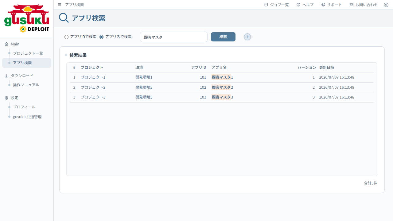Click the 検索結果 section heading
The image size is (393, 221).
click(x=78, y=55)
